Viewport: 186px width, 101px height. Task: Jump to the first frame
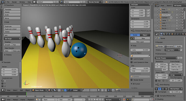pos(89,100)
